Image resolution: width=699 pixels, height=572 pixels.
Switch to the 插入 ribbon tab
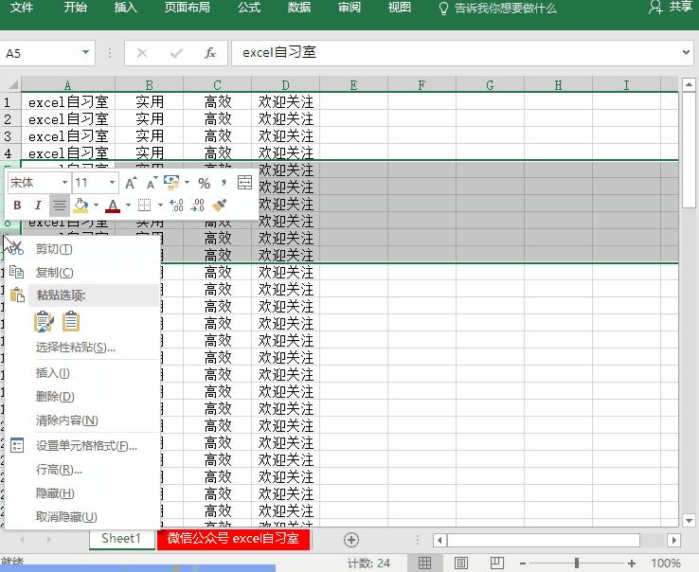click(x=125, y=8)
